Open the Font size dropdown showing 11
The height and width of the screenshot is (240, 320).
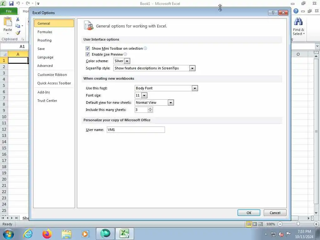(x=144, y=95)
